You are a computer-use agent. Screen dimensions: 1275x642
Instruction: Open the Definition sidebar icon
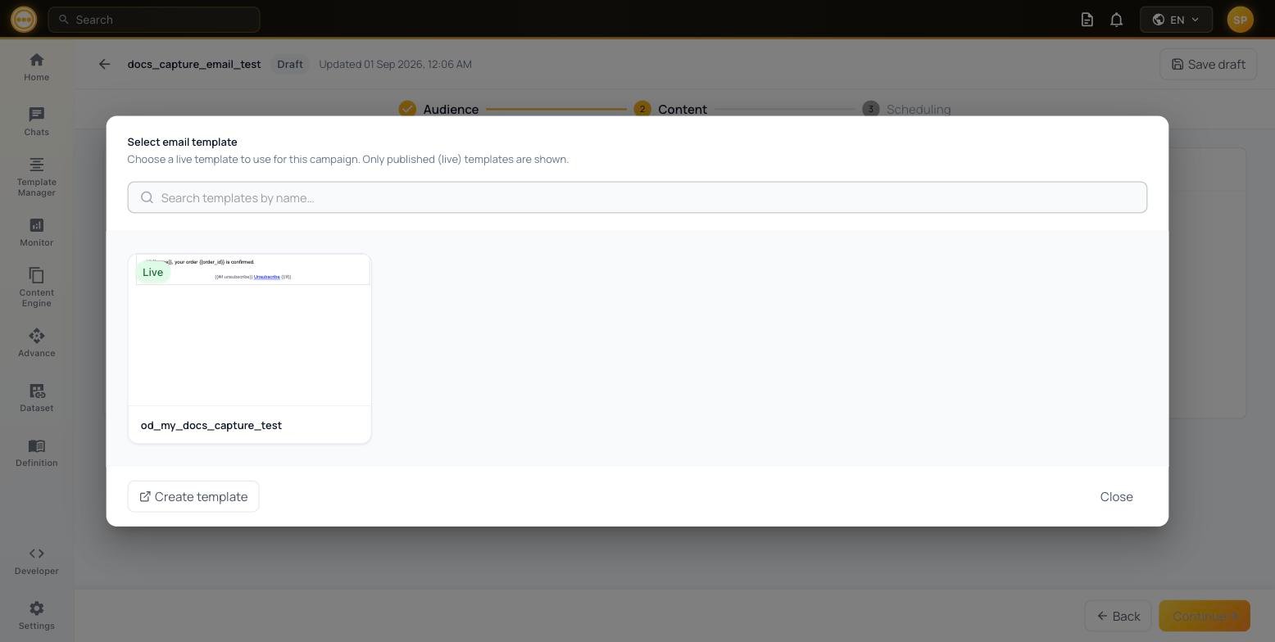tap(36, 453)
